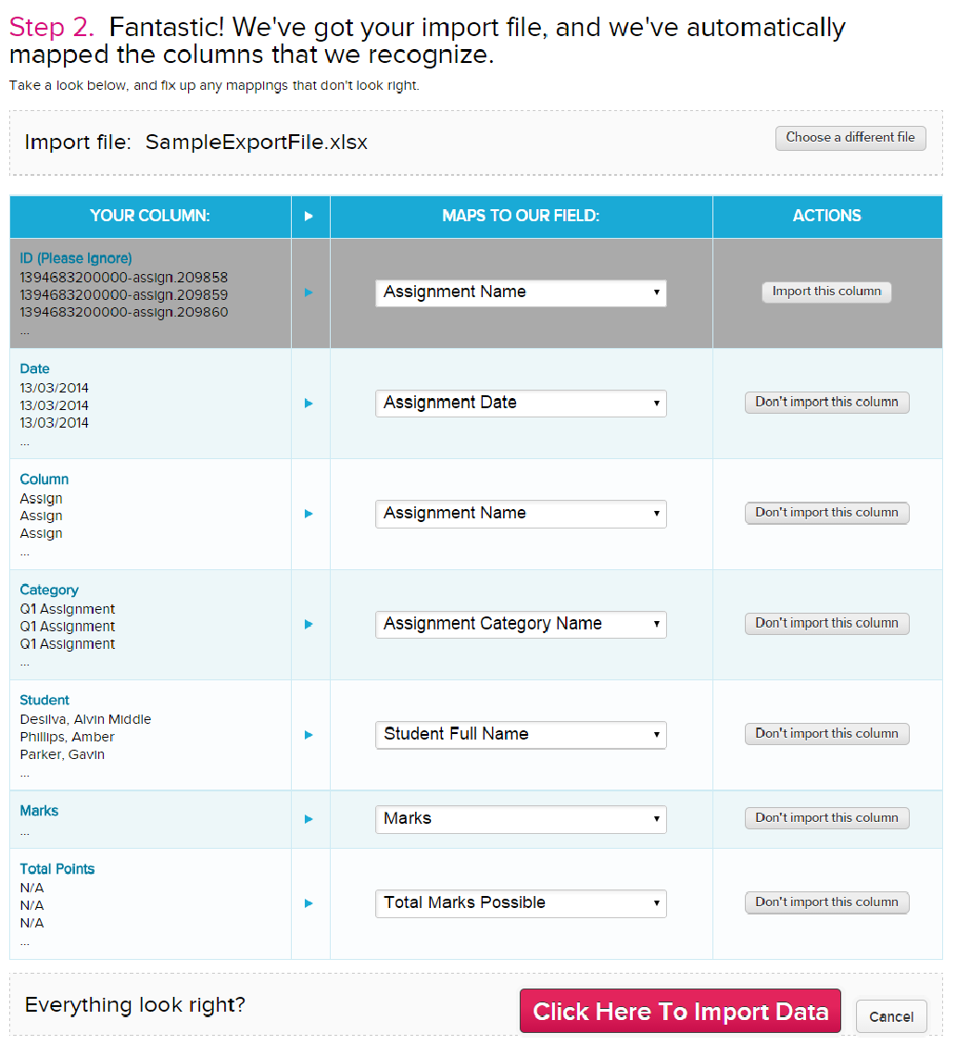Open the Assignment Category Name dropdown
This screenshot has height=1045, width=957.
click(x=521, y=625)
